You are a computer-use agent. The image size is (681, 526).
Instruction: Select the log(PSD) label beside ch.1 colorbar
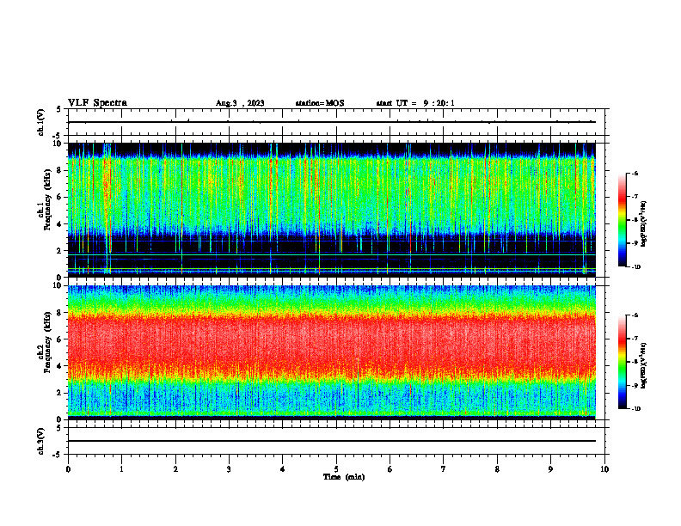644,224
